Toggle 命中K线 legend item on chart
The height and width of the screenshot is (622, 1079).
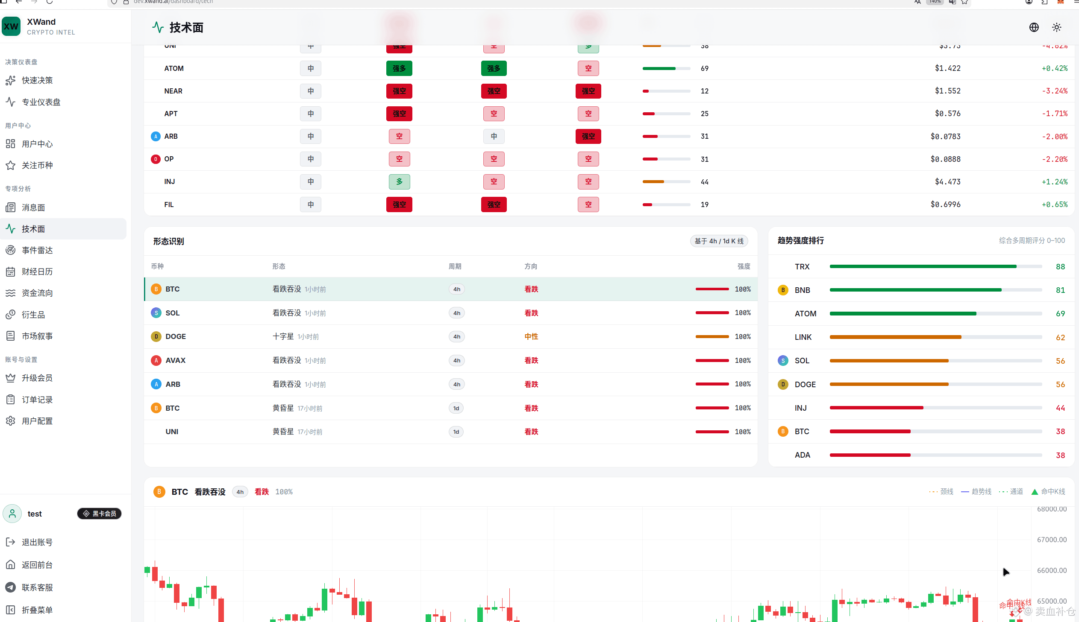pos(1048,492)
